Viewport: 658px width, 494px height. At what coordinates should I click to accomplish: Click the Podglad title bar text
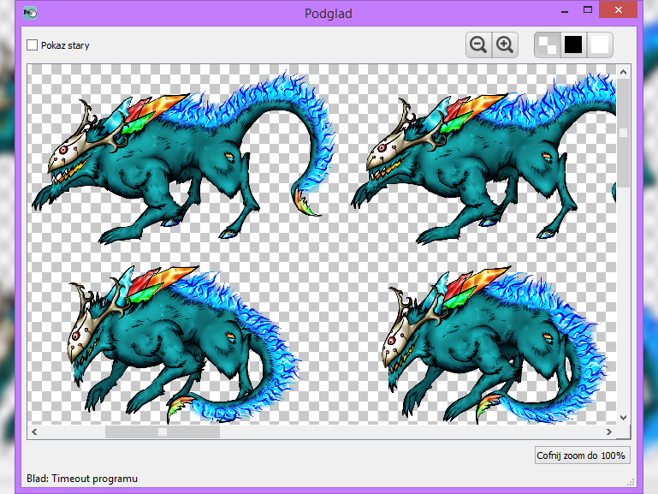click(x=329, y=14)
